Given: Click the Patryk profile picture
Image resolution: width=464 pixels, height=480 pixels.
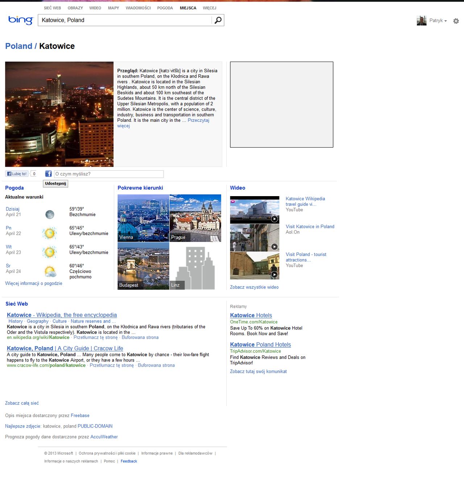Looking at the screenshot, I should (422, 21).
